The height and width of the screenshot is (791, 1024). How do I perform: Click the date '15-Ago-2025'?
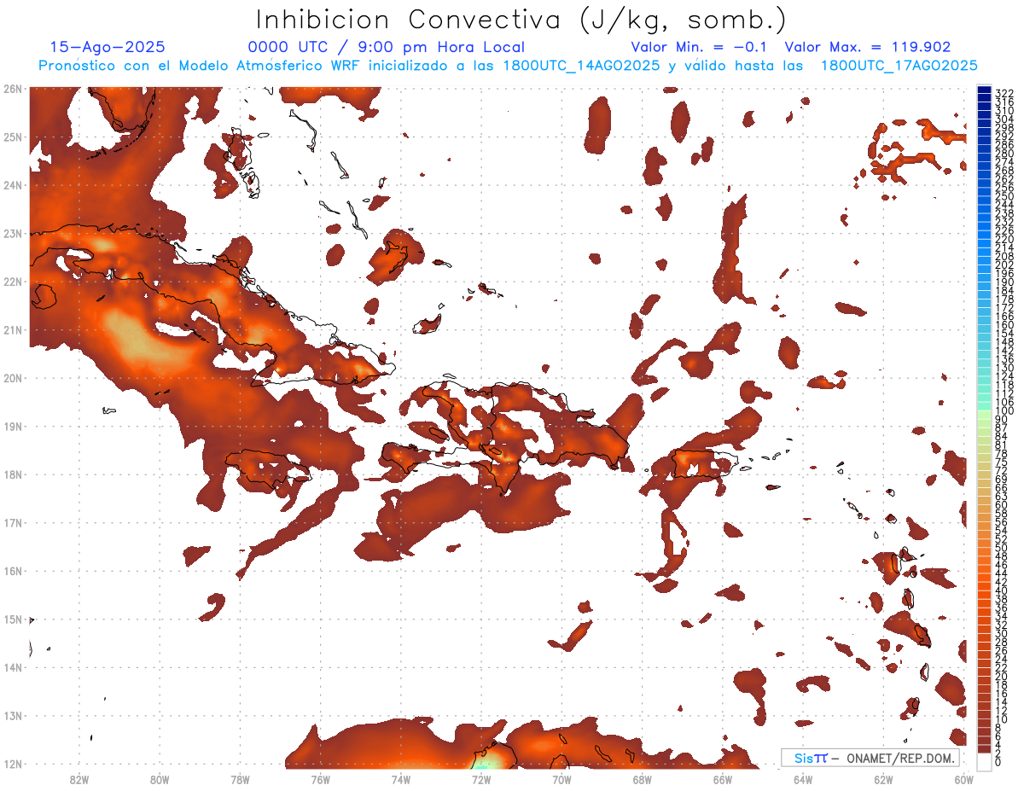click(x=108, y=47)
